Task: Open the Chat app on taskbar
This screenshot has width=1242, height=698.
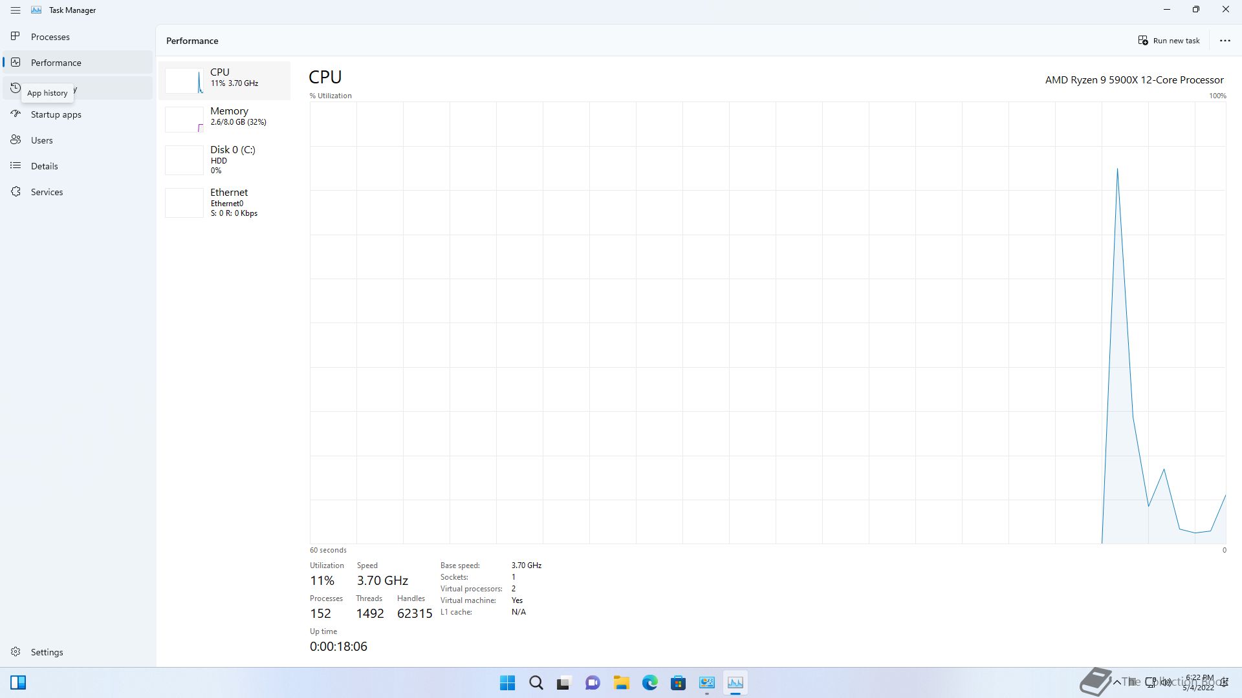Action: click(x=593, y=682)
